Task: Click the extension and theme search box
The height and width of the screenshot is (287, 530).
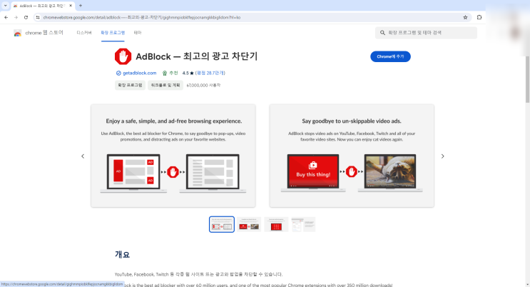Action: coord(427,33)
